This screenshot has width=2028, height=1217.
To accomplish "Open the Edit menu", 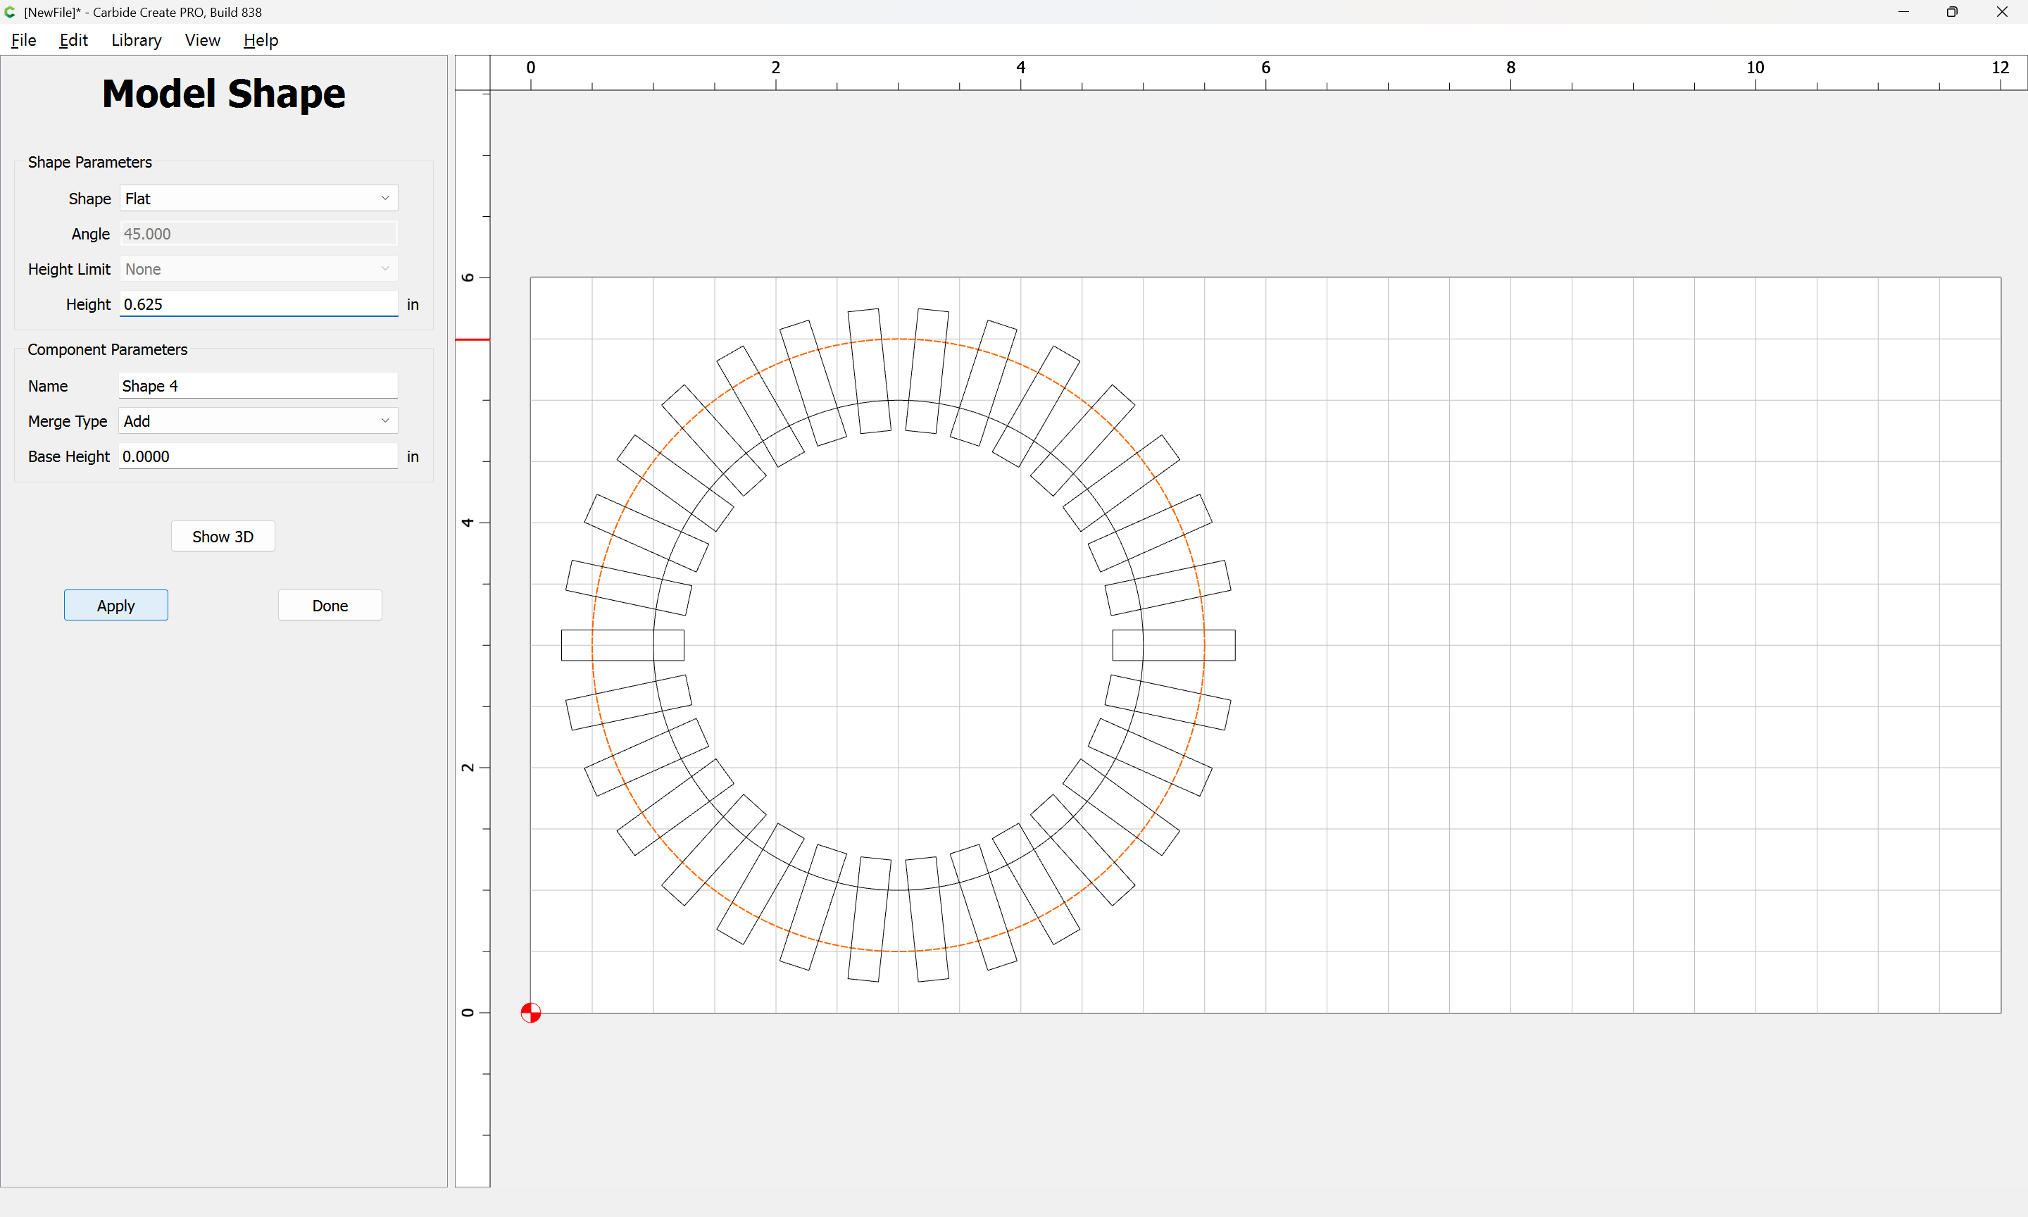I will [x=73, y=40].
